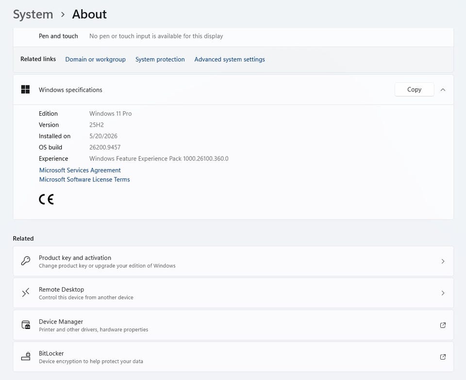Go back to System in breadcrumb
This screenshot has width=466, height=380.
tap(33, 14)
